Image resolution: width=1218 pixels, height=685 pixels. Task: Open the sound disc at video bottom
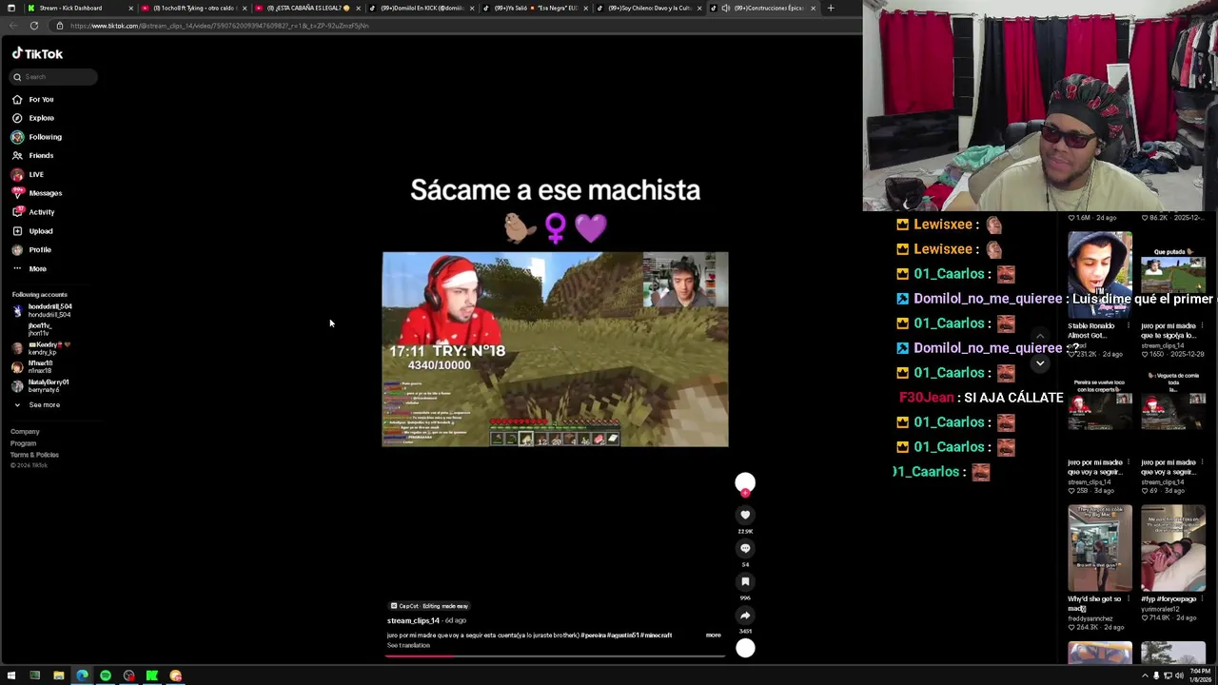745,649
